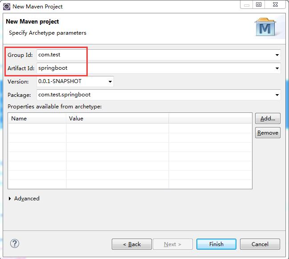Click the Remove button
Screen dimensions: 289x259
[268, 133]
